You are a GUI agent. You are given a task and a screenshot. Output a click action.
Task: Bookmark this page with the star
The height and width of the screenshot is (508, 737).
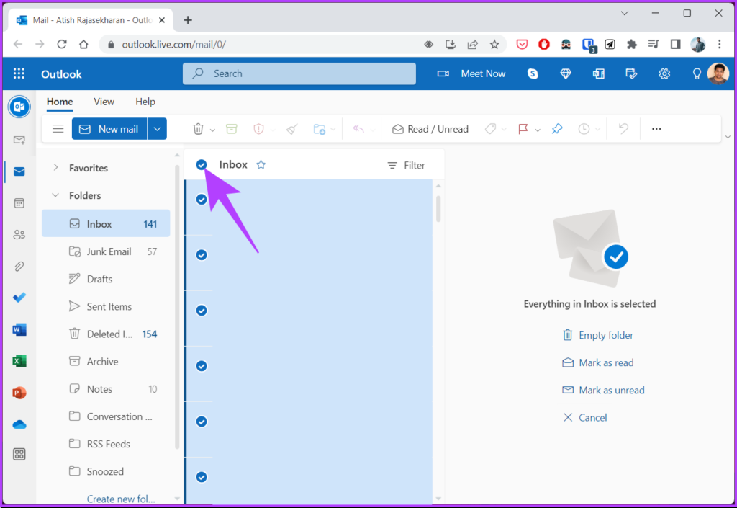[494, 44]
